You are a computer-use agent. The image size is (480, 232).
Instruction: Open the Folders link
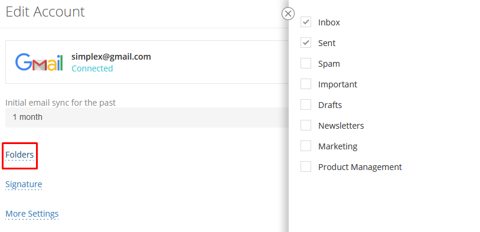(x=19, y=155)
